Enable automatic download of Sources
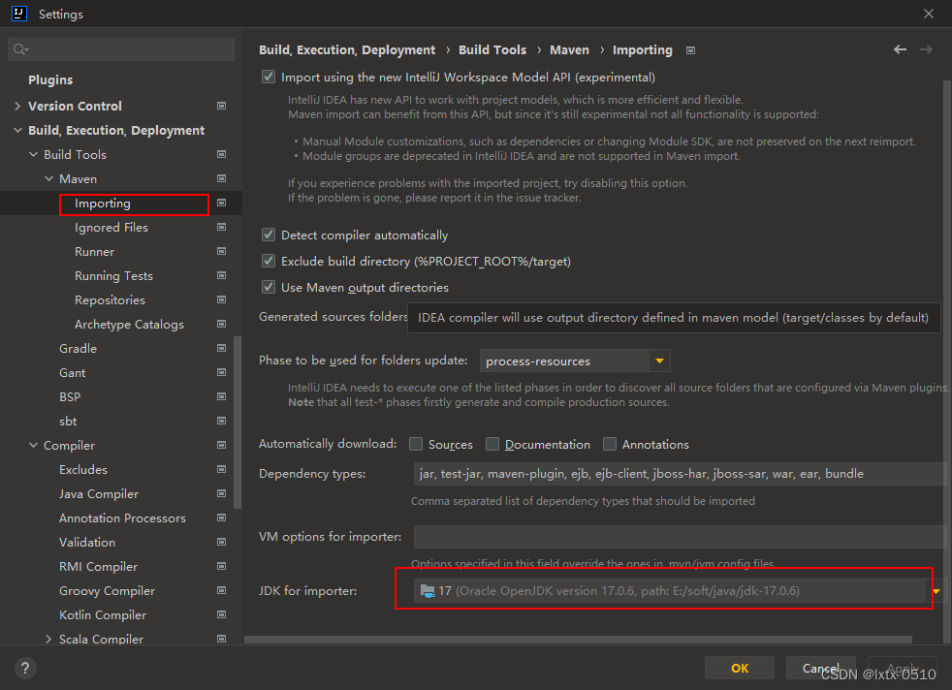 click(416, 444)
